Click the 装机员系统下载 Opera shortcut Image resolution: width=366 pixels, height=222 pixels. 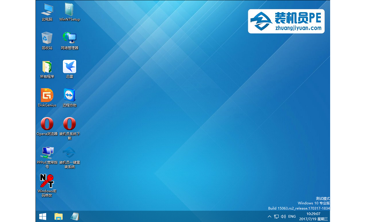[70, 124]
